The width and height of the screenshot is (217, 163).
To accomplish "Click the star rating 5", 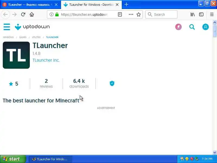I will tap(14, 84).
